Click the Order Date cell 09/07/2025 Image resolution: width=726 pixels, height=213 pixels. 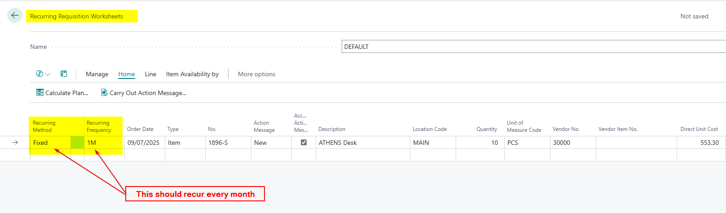coord(144,143)
